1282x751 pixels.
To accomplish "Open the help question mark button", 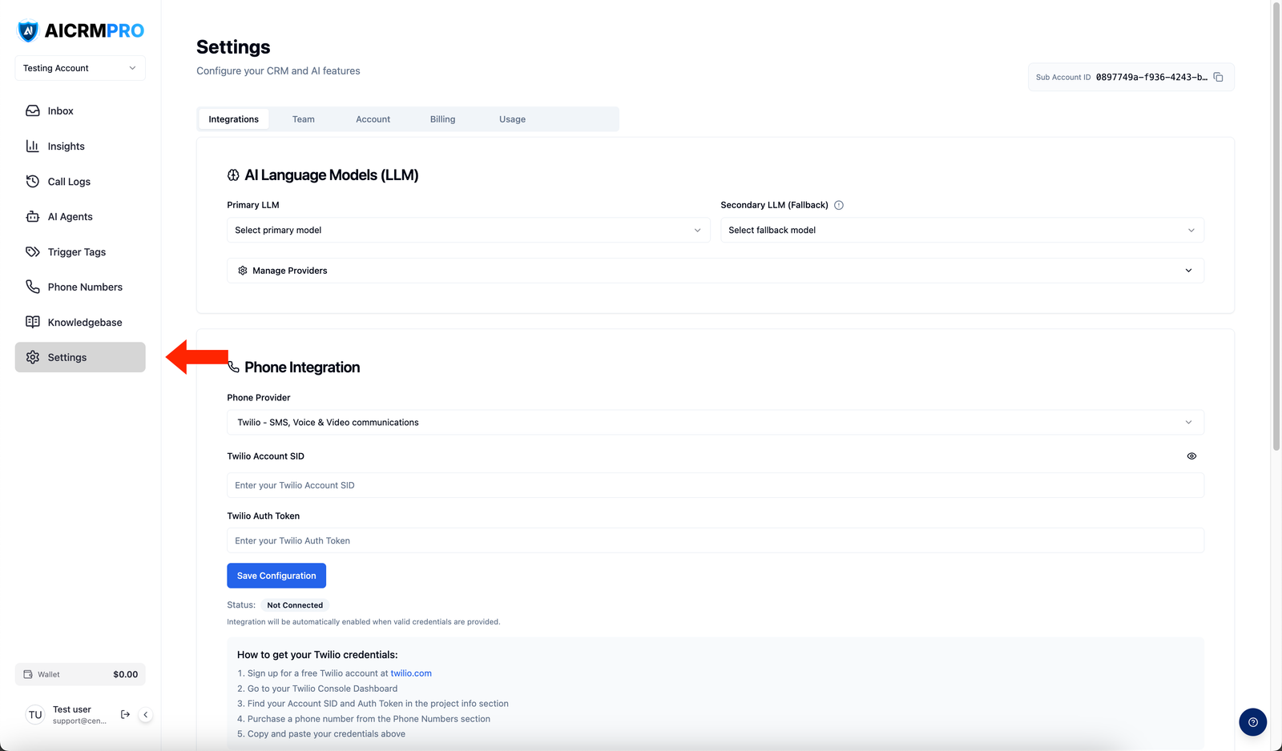I will pyautogui.click(x=1252, y=722).
